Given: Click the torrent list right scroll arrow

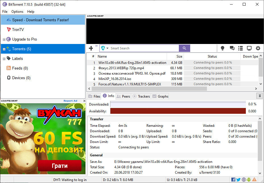Looking at the screenshot, I should point(256,89).
